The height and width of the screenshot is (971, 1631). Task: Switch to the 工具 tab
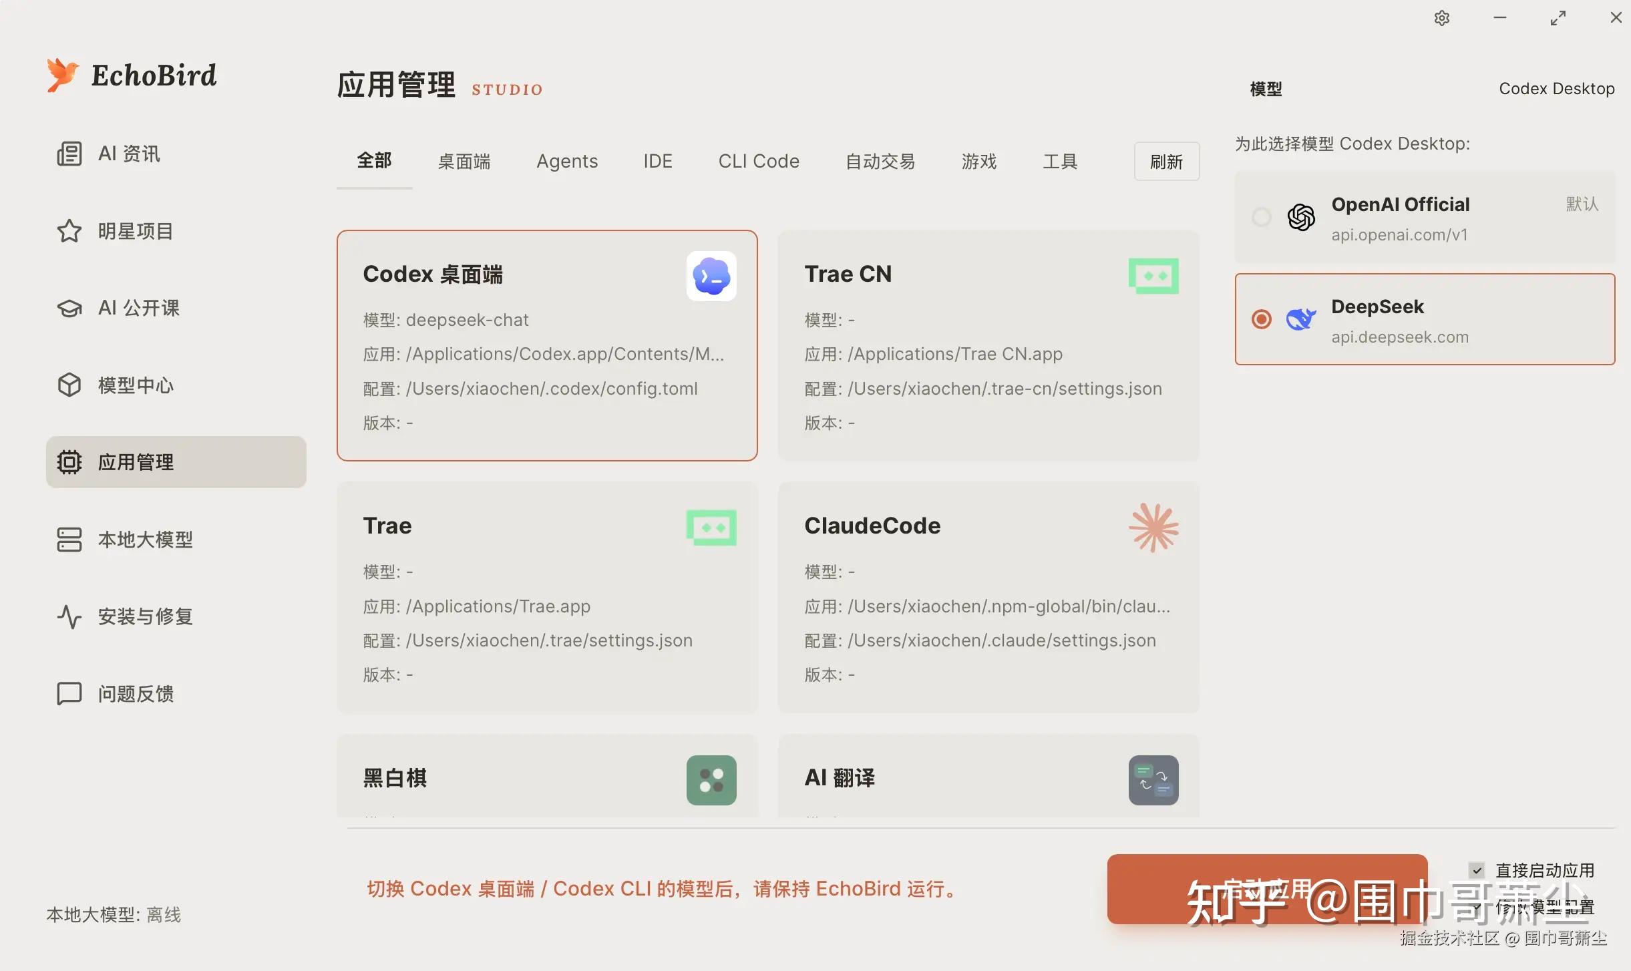coord(1060,161)
